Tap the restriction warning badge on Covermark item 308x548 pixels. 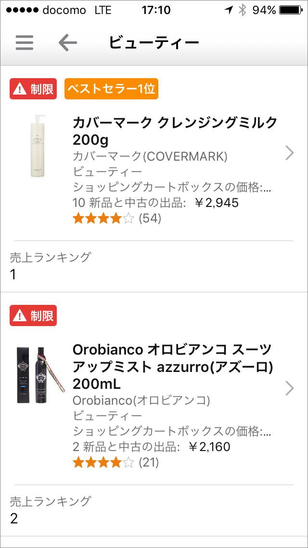[x=33, y=89]
